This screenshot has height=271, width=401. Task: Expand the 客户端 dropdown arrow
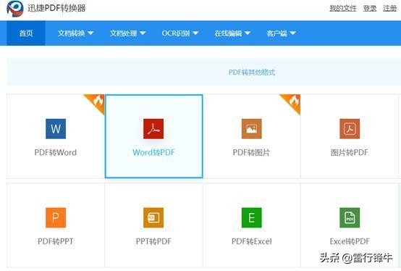[x=293, y=33]
